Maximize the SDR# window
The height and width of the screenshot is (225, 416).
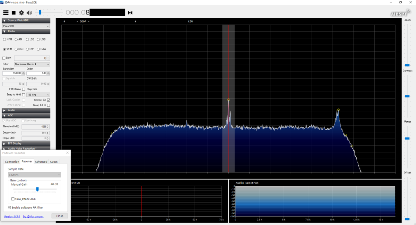pos(400,2)
